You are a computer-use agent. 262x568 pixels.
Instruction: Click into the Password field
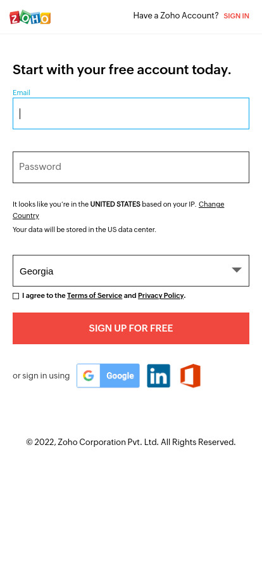131,167
